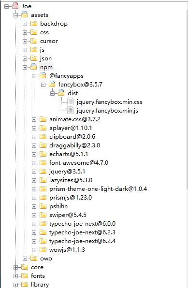Image resolution: width=188 pixels, height=288 pixels.
Task: Expand the json folder
Action: (x=25, y=58)
